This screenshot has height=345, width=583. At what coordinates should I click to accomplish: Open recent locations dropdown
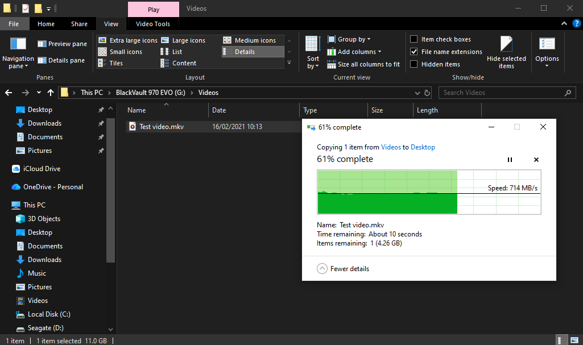[x=39, y=93]
